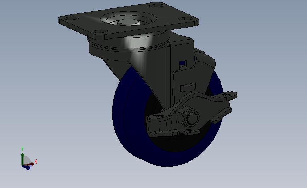The image size is (307, 188).
Task: Click the green Y axis arrow of the triad
Action: click(x=22, y=159)
